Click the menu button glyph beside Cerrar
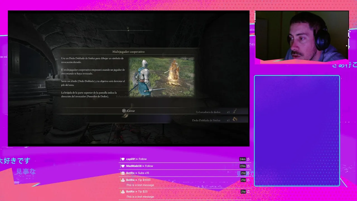The image size is (357, 201). click(124, 111)
